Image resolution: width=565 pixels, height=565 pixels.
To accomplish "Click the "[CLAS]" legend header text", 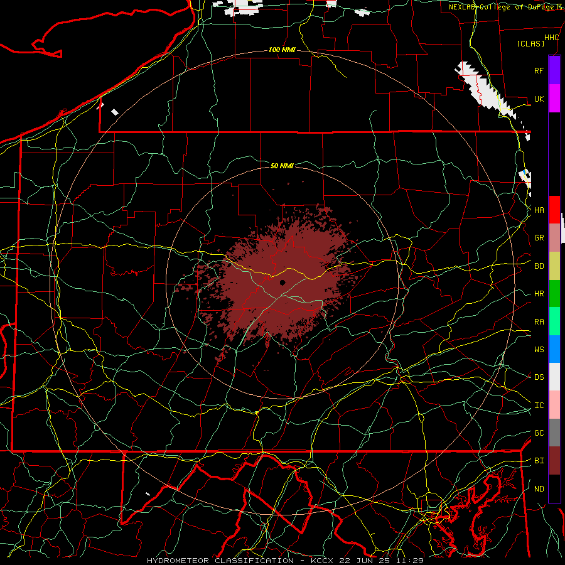I will [530, 43].
